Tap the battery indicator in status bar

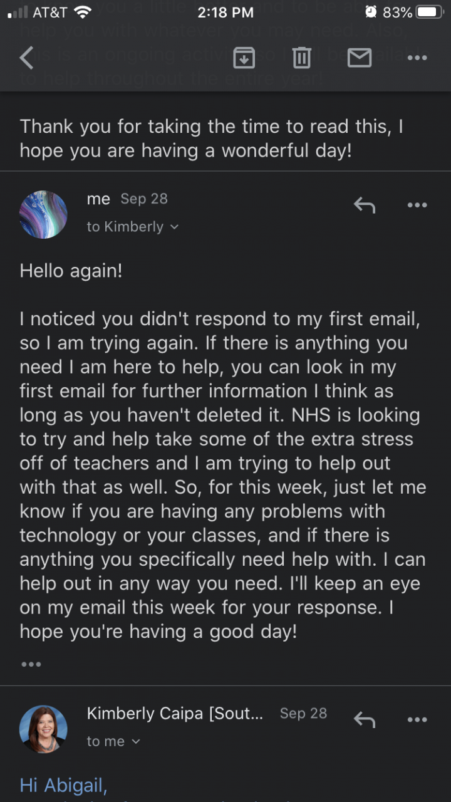[429, 13]
